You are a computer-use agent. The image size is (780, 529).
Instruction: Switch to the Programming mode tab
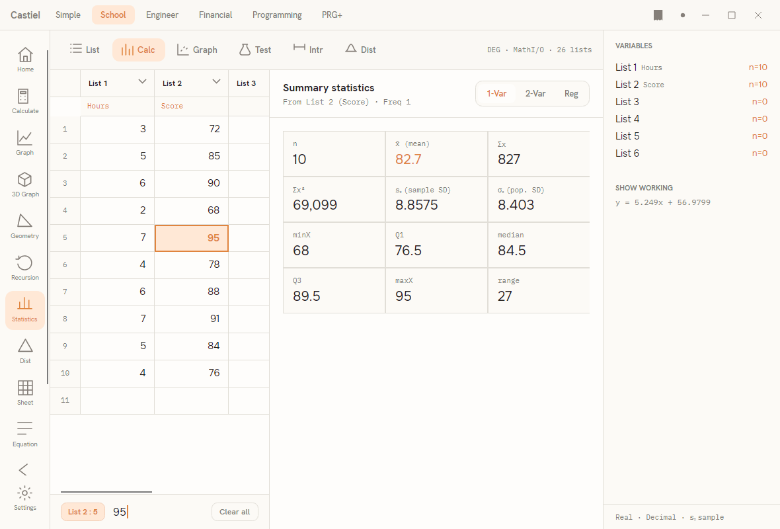[x=277, y=15]
